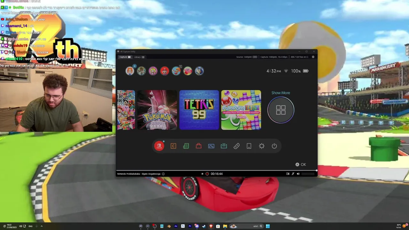Launch Tetris 99 game tile

[199, 110]
